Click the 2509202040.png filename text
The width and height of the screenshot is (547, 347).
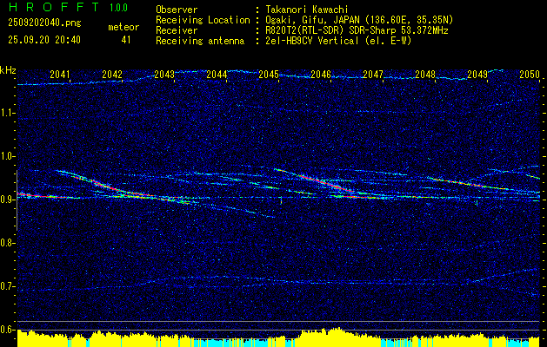44,23
